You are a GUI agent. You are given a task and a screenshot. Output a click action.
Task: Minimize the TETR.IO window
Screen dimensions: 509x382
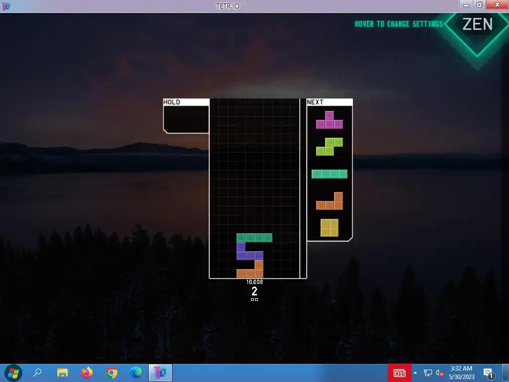[466, 4]
